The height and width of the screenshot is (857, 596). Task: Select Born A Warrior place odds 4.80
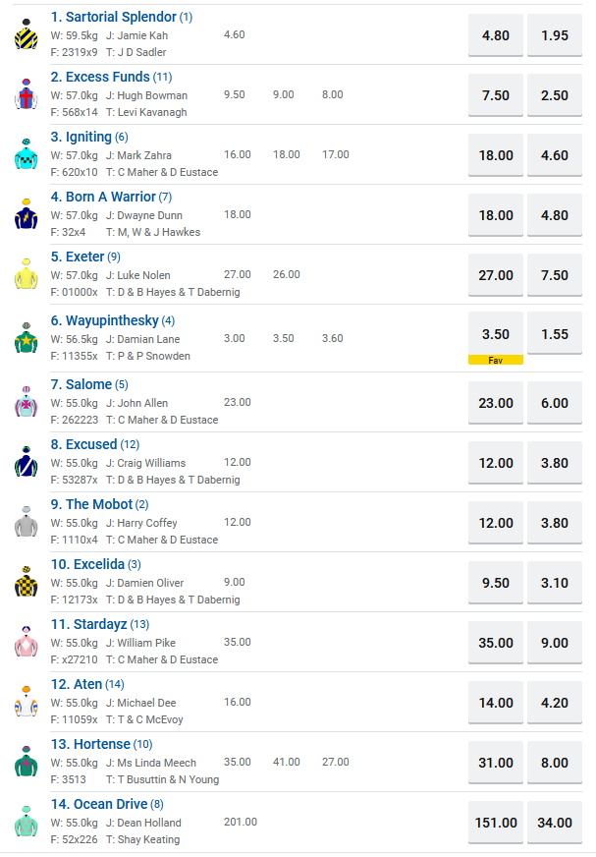pos(554,215)
